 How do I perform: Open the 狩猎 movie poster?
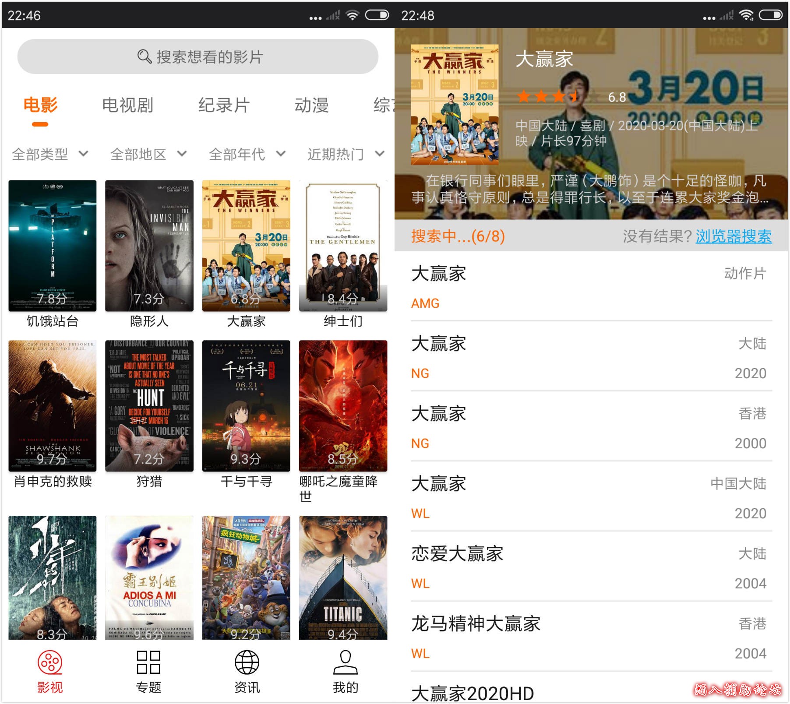coord(149,406)
